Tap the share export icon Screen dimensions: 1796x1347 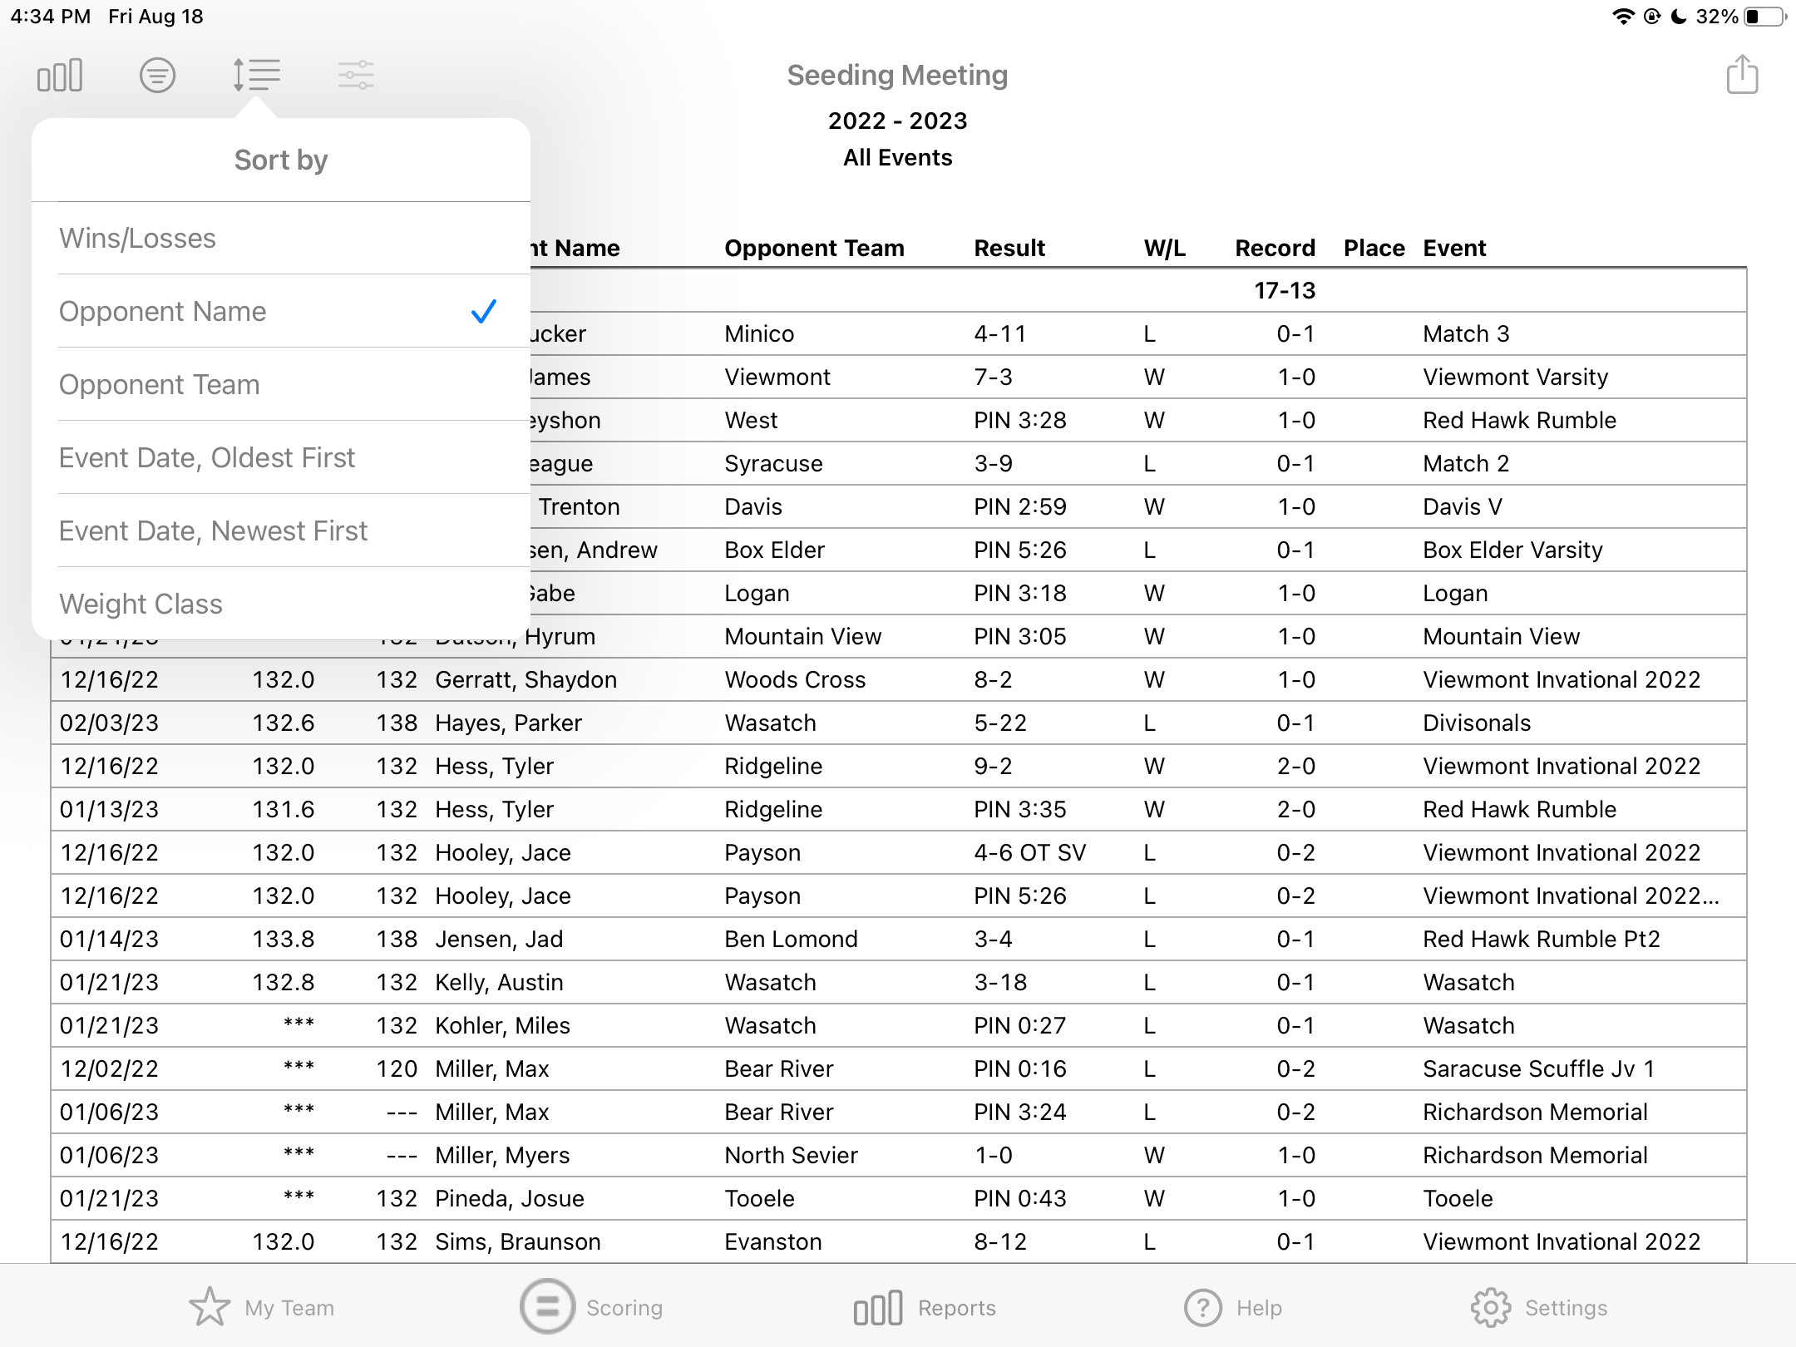point(1742,75)
